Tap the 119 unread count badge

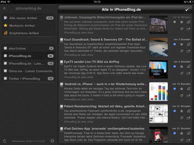point(50,18)
